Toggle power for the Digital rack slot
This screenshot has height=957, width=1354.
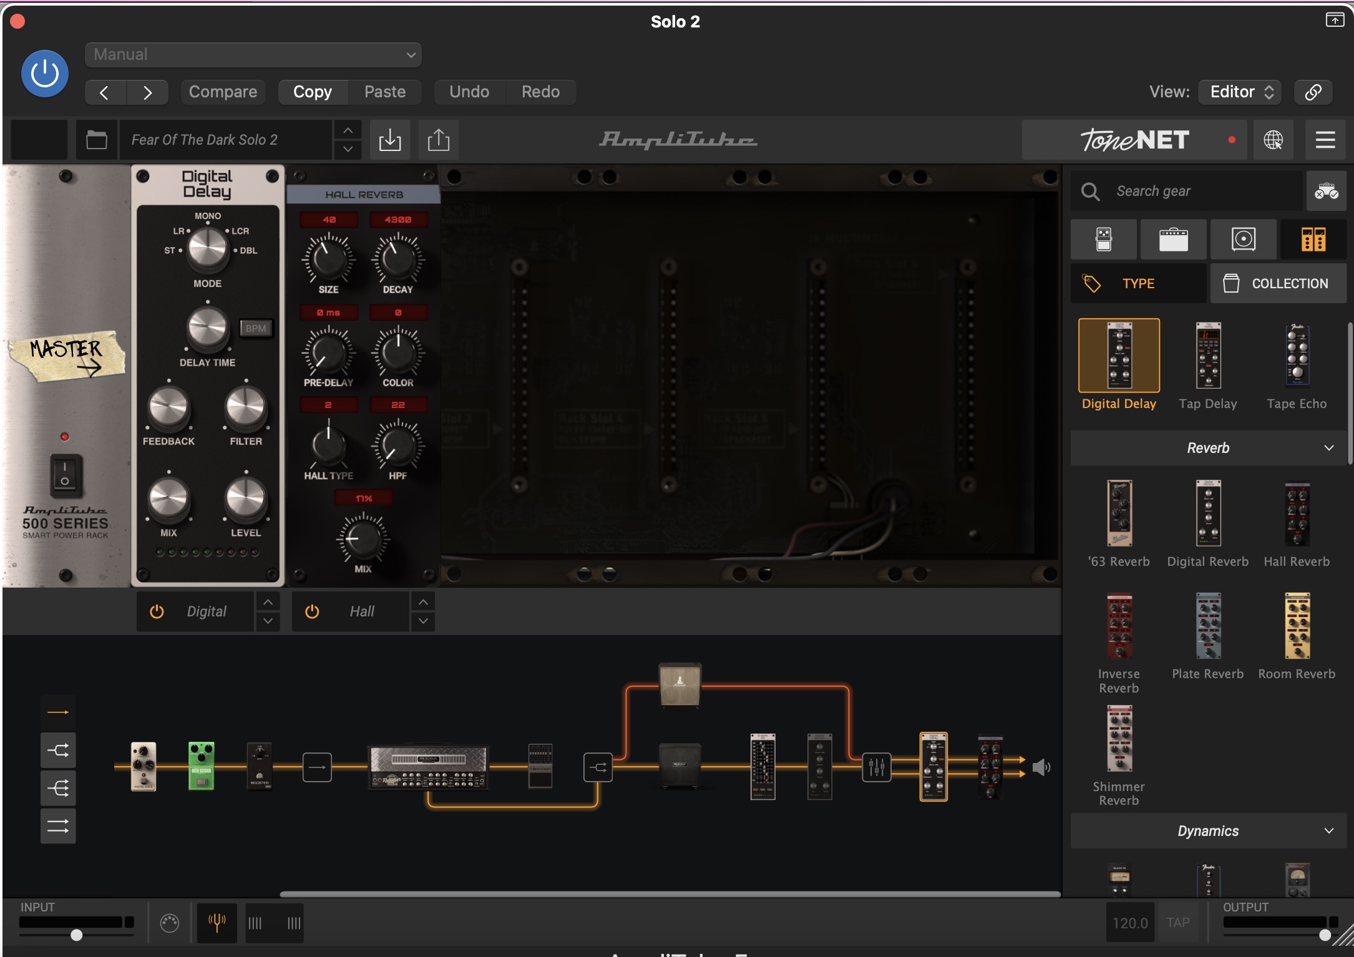(157, 611)
